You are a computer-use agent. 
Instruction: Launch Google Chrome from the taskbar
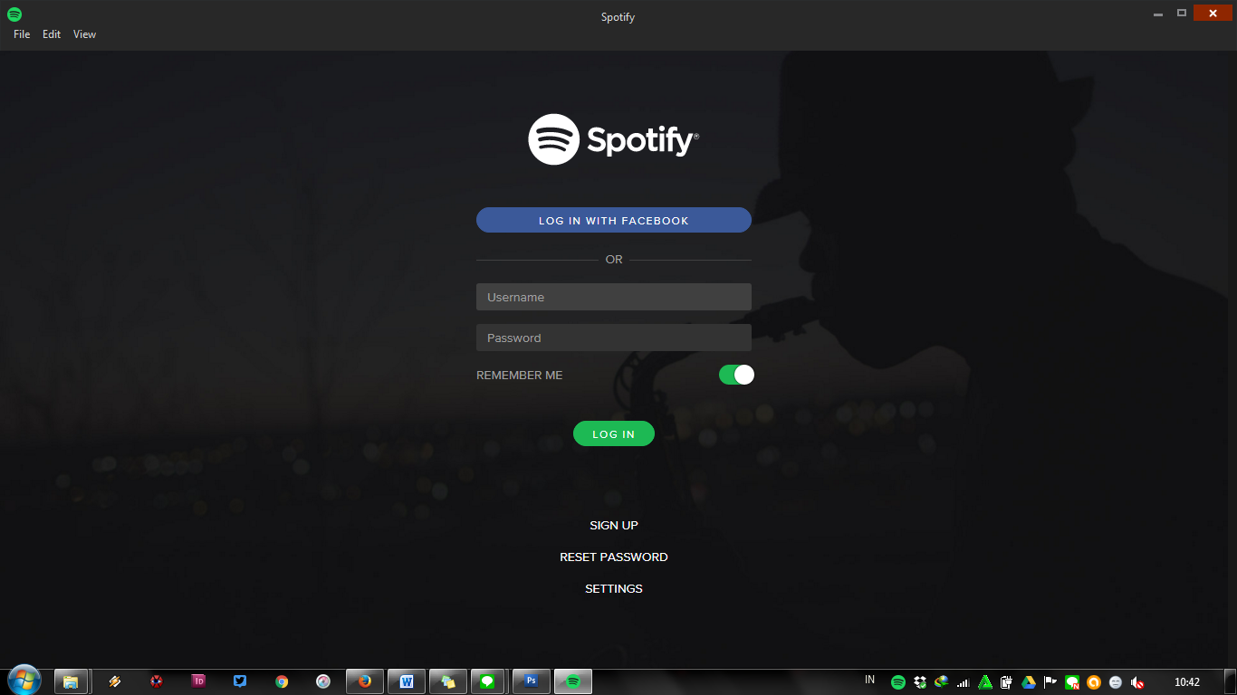point(282,681)
